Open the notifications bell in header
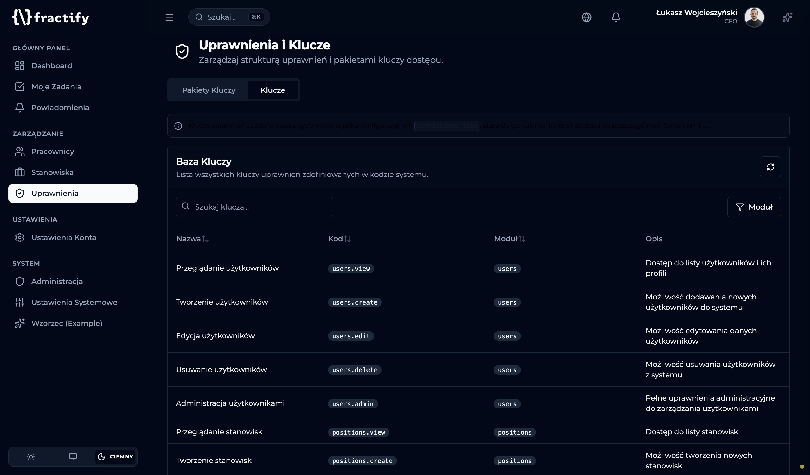Screen dimensions: 810x475 click(616, 17)
